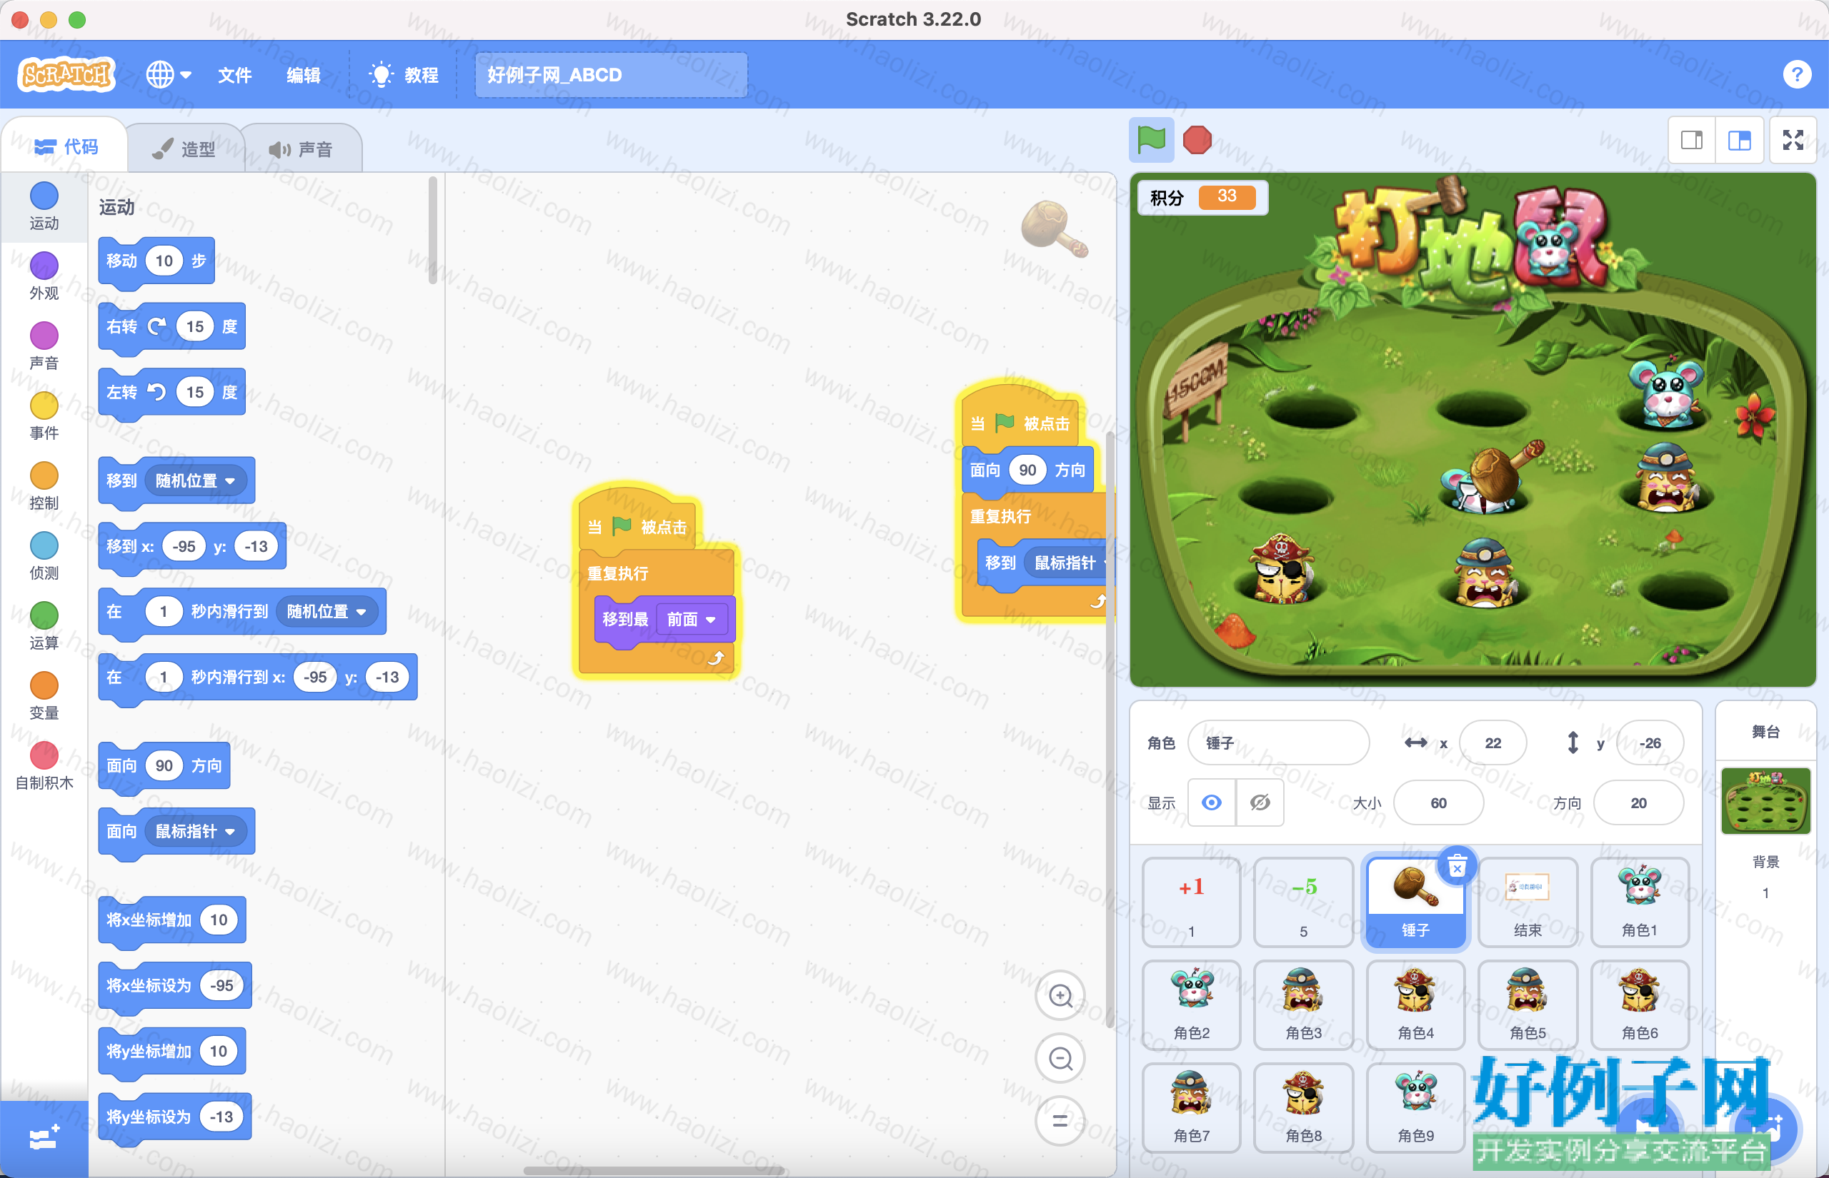Open the globe language menu
Screen dimensions: 1829x1178
[x=169, y=74]
